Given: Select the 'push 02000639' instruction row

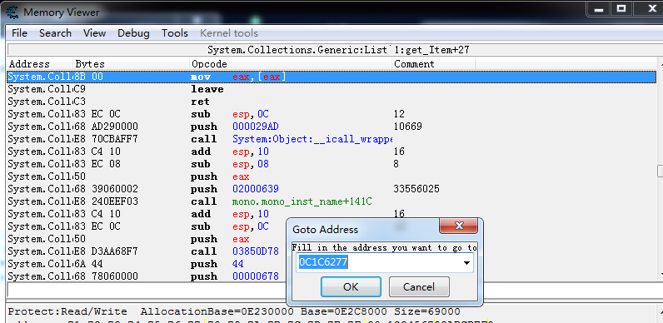Looking at the screenshot, I should pos(332,189).
